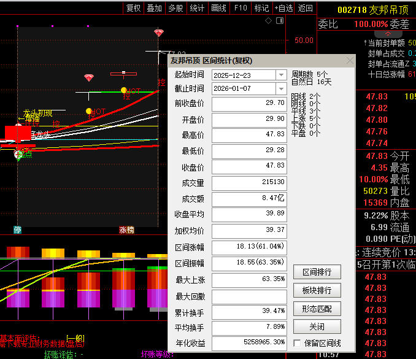Screen dimensions: 416x359
Task: Click 画线 drawing tools in toolbar
Action: pos(218,8)
